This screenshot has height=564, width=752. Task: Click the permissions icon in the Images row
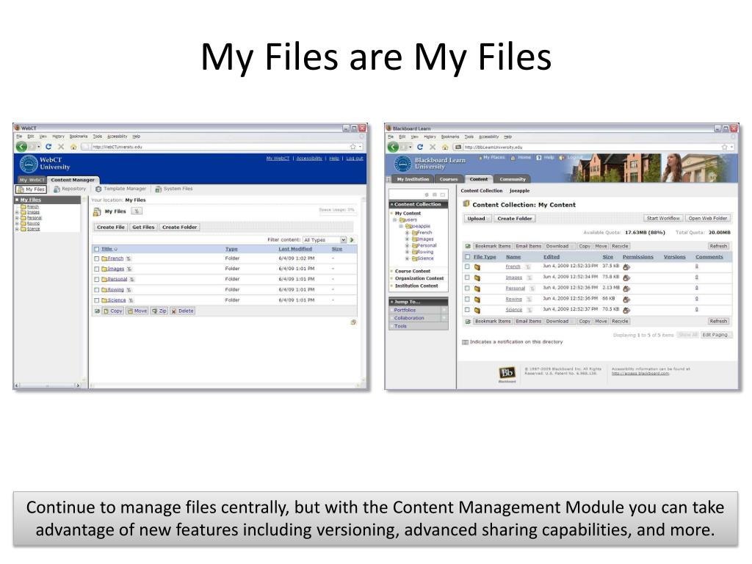tap(626, 278)
